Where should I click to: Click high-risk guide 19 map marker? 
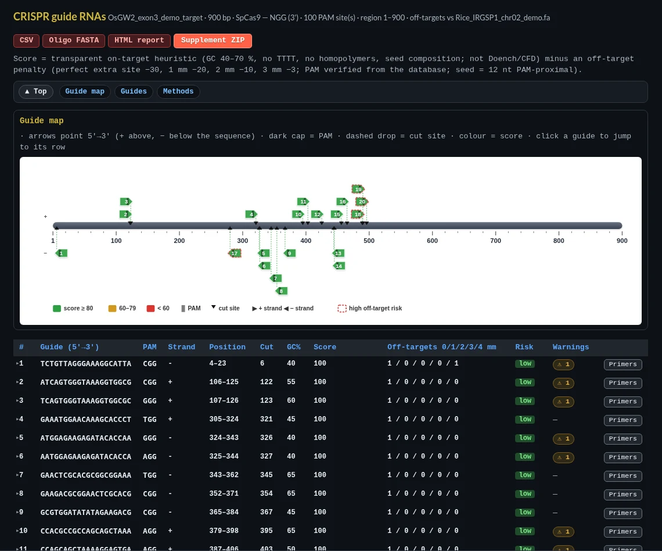pos(358,189)
